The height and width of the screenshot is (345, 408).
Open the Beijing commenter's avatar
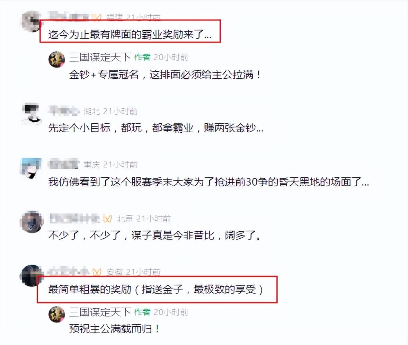coord(32,222)
